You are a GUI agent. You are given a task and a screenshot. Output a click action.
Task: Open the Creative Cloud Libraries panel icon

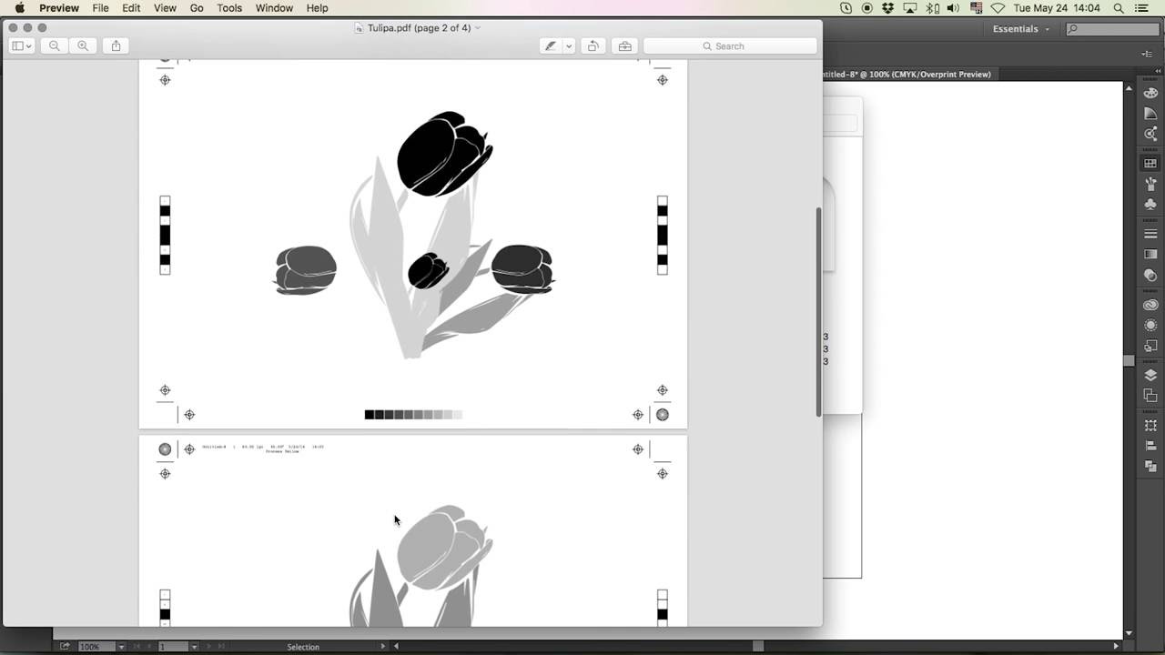tap(1150, 305)
